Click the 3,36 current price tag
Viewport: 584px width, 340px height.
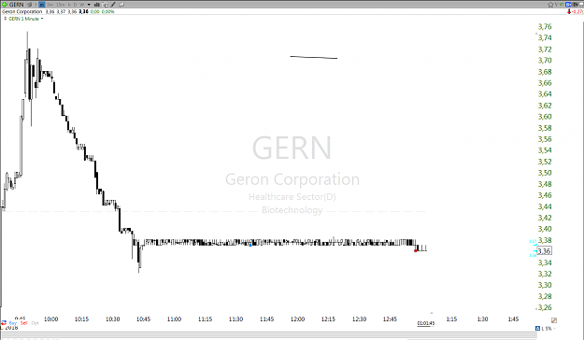(544, 251)
